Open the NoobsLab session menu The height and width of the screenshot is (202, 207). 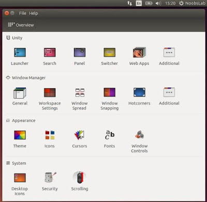pyautogui.click(x=192, y=3)
